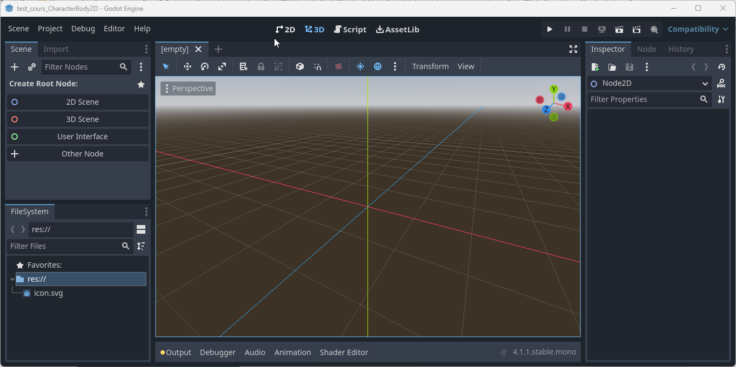Open the Debug menu
The width and height of the screenshot is (736, 367).
(83, 29)
